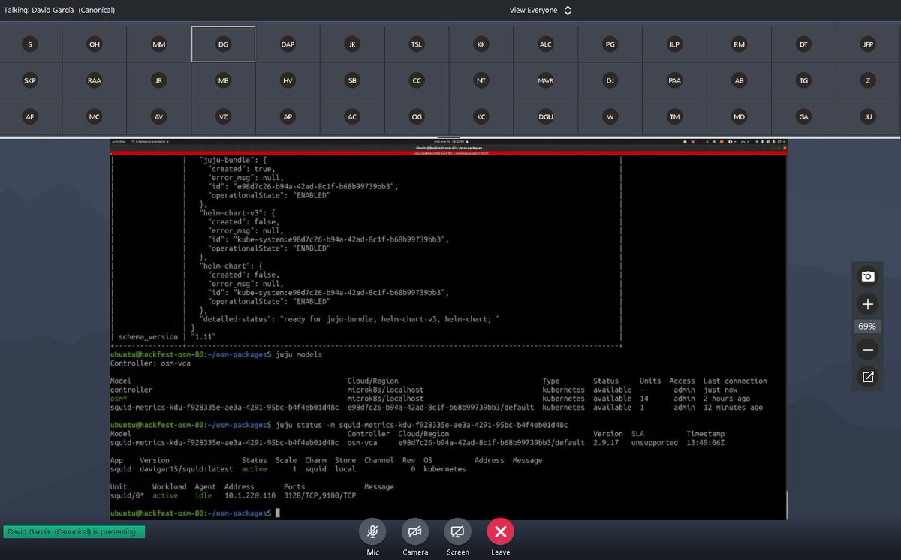Take a snapshot of the shared screen

click(867, 276)
